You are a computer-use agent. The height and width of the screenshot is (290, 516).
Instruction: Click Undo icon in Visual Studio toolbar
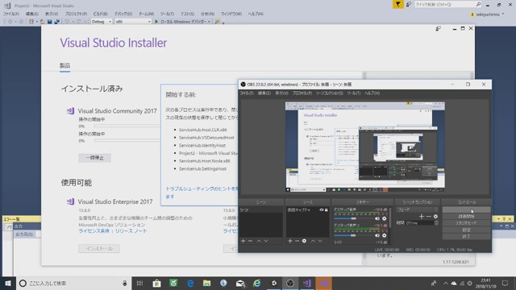coord(67,22)
